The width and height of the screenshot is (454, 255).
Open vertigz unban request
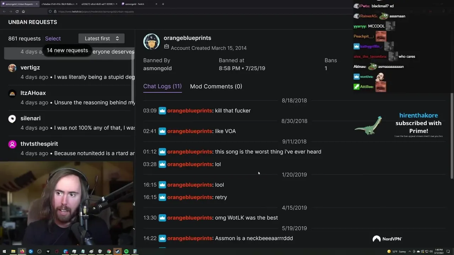coord(70,72)
